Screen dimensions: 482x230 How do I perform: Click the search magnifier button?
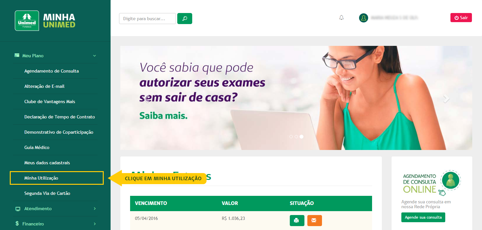point(185,19)
